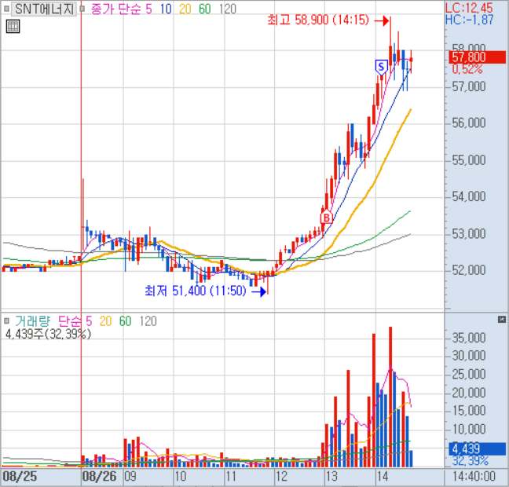Click the green 60 volume average legend

click(126, 320)
